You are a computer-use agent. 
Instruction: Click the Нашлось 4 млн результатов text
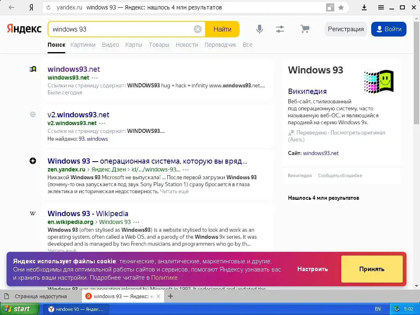pos(324,198)
